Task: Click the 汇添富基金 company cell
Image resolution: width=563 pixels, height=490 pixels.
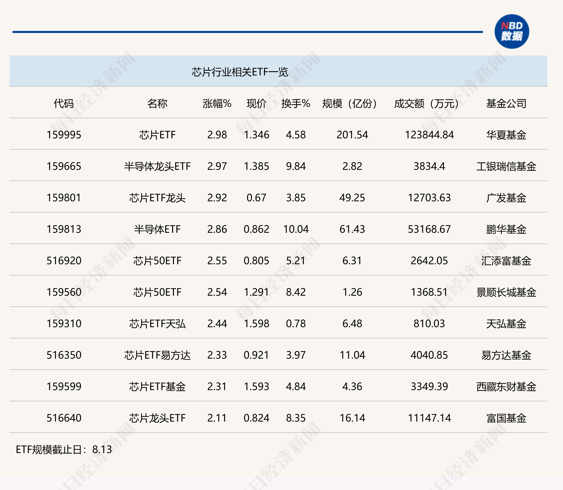Action: tap(506, 260)
